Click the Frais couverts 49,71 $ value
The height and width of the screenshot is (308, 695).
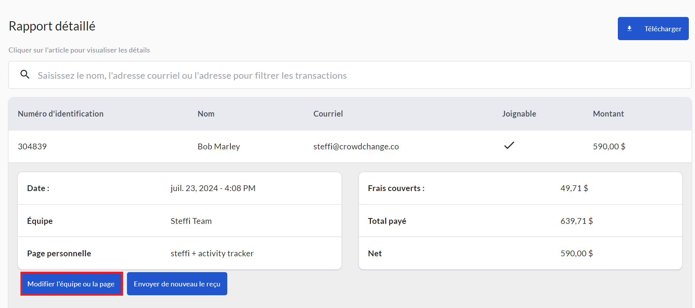pos(574,188)
